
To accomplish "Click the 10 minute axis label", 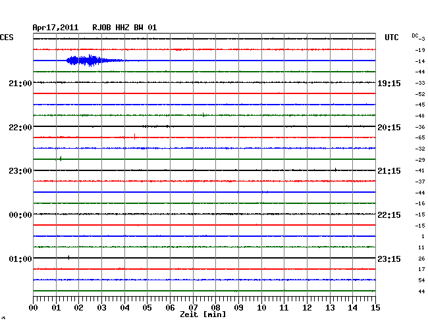I will click(261, 307).
